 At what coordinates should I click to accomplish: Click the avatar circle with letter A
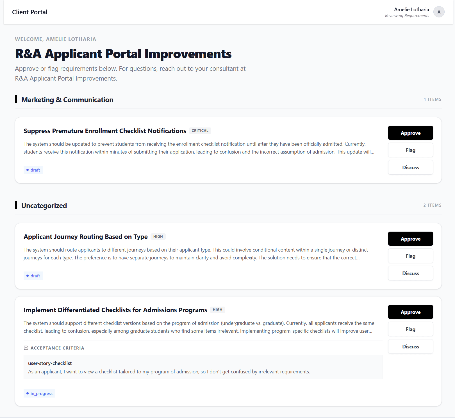(439, 12)
